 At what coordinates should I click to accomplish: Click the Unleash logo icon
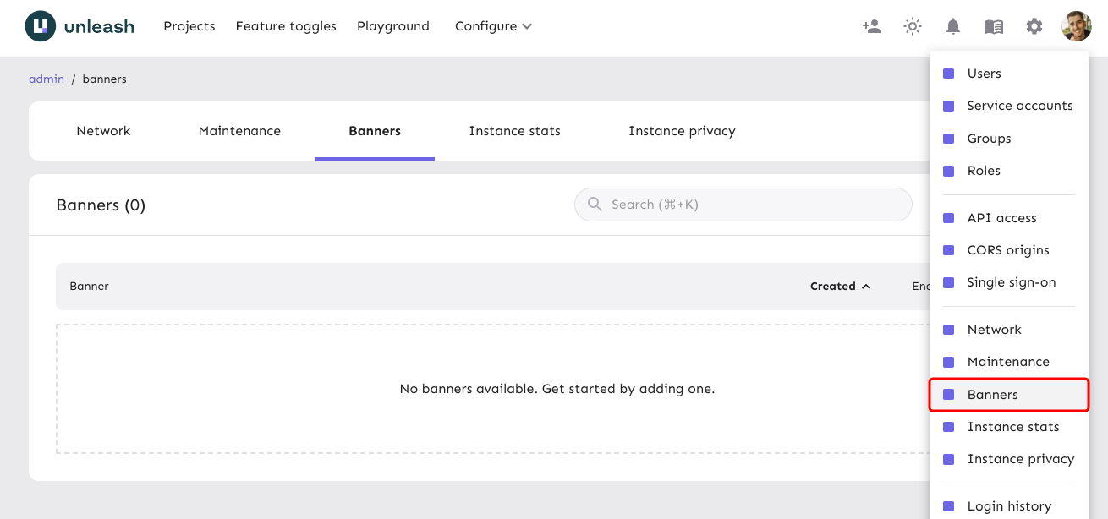[41, 26]
